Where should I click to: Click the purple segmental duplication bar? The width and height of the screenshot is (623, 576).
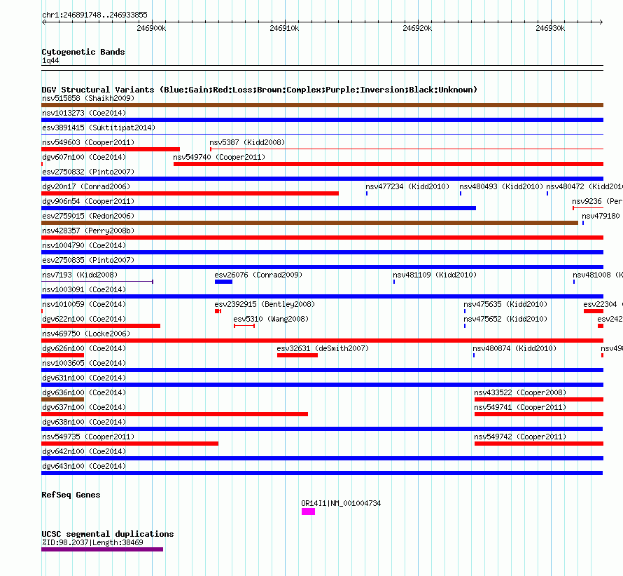(102, 549)
